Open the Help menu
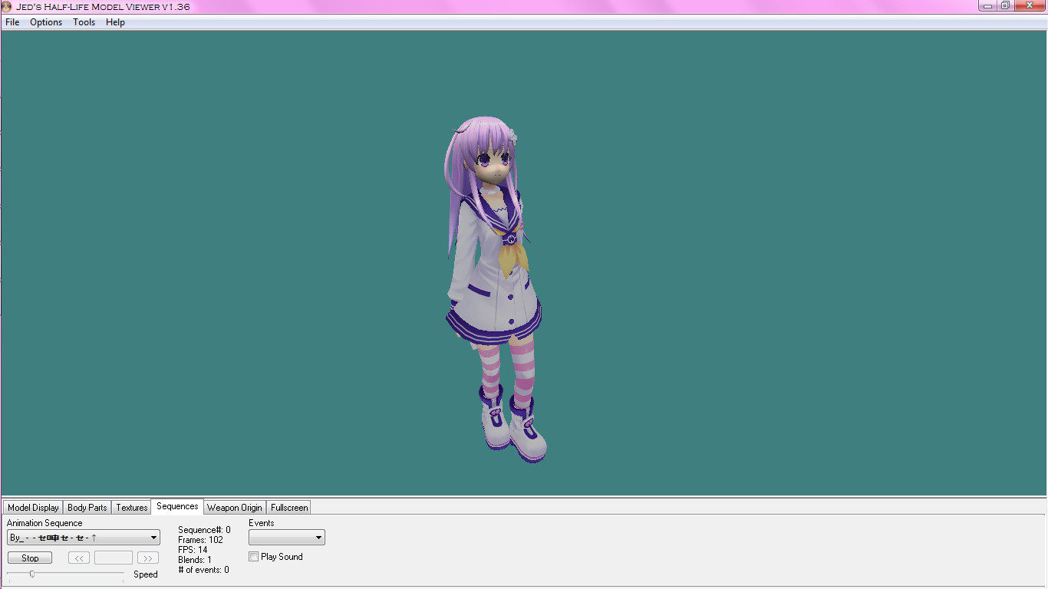This screenshot has width=1048, height=589. tap(115, 22)
